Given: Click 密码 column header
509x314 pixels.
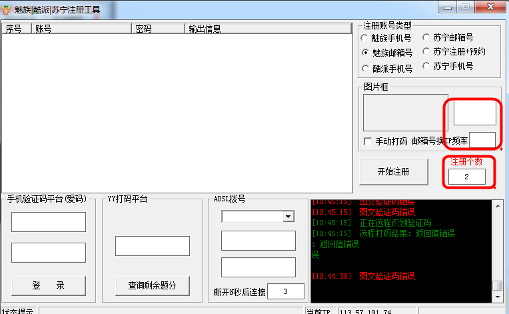Looking at the screenshot, I should tap(158, 29).
